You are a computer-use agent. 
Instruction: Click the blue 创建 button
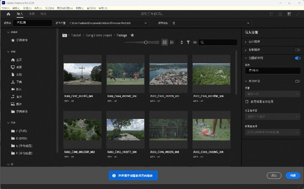coord(293,175)
